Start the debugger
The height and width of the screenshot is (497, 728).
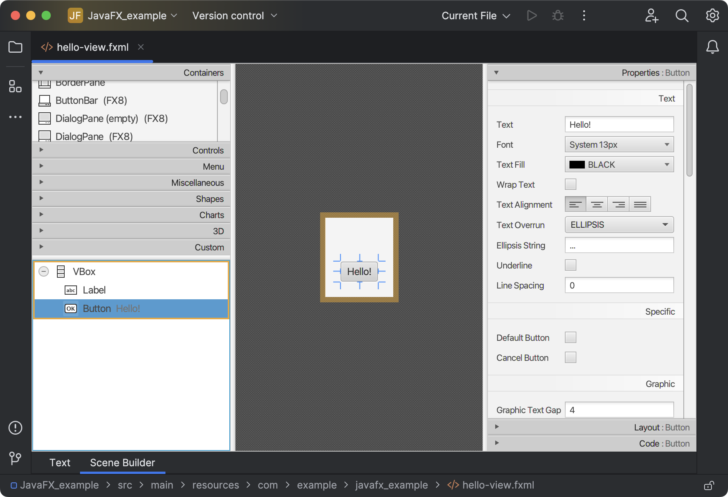557,16
